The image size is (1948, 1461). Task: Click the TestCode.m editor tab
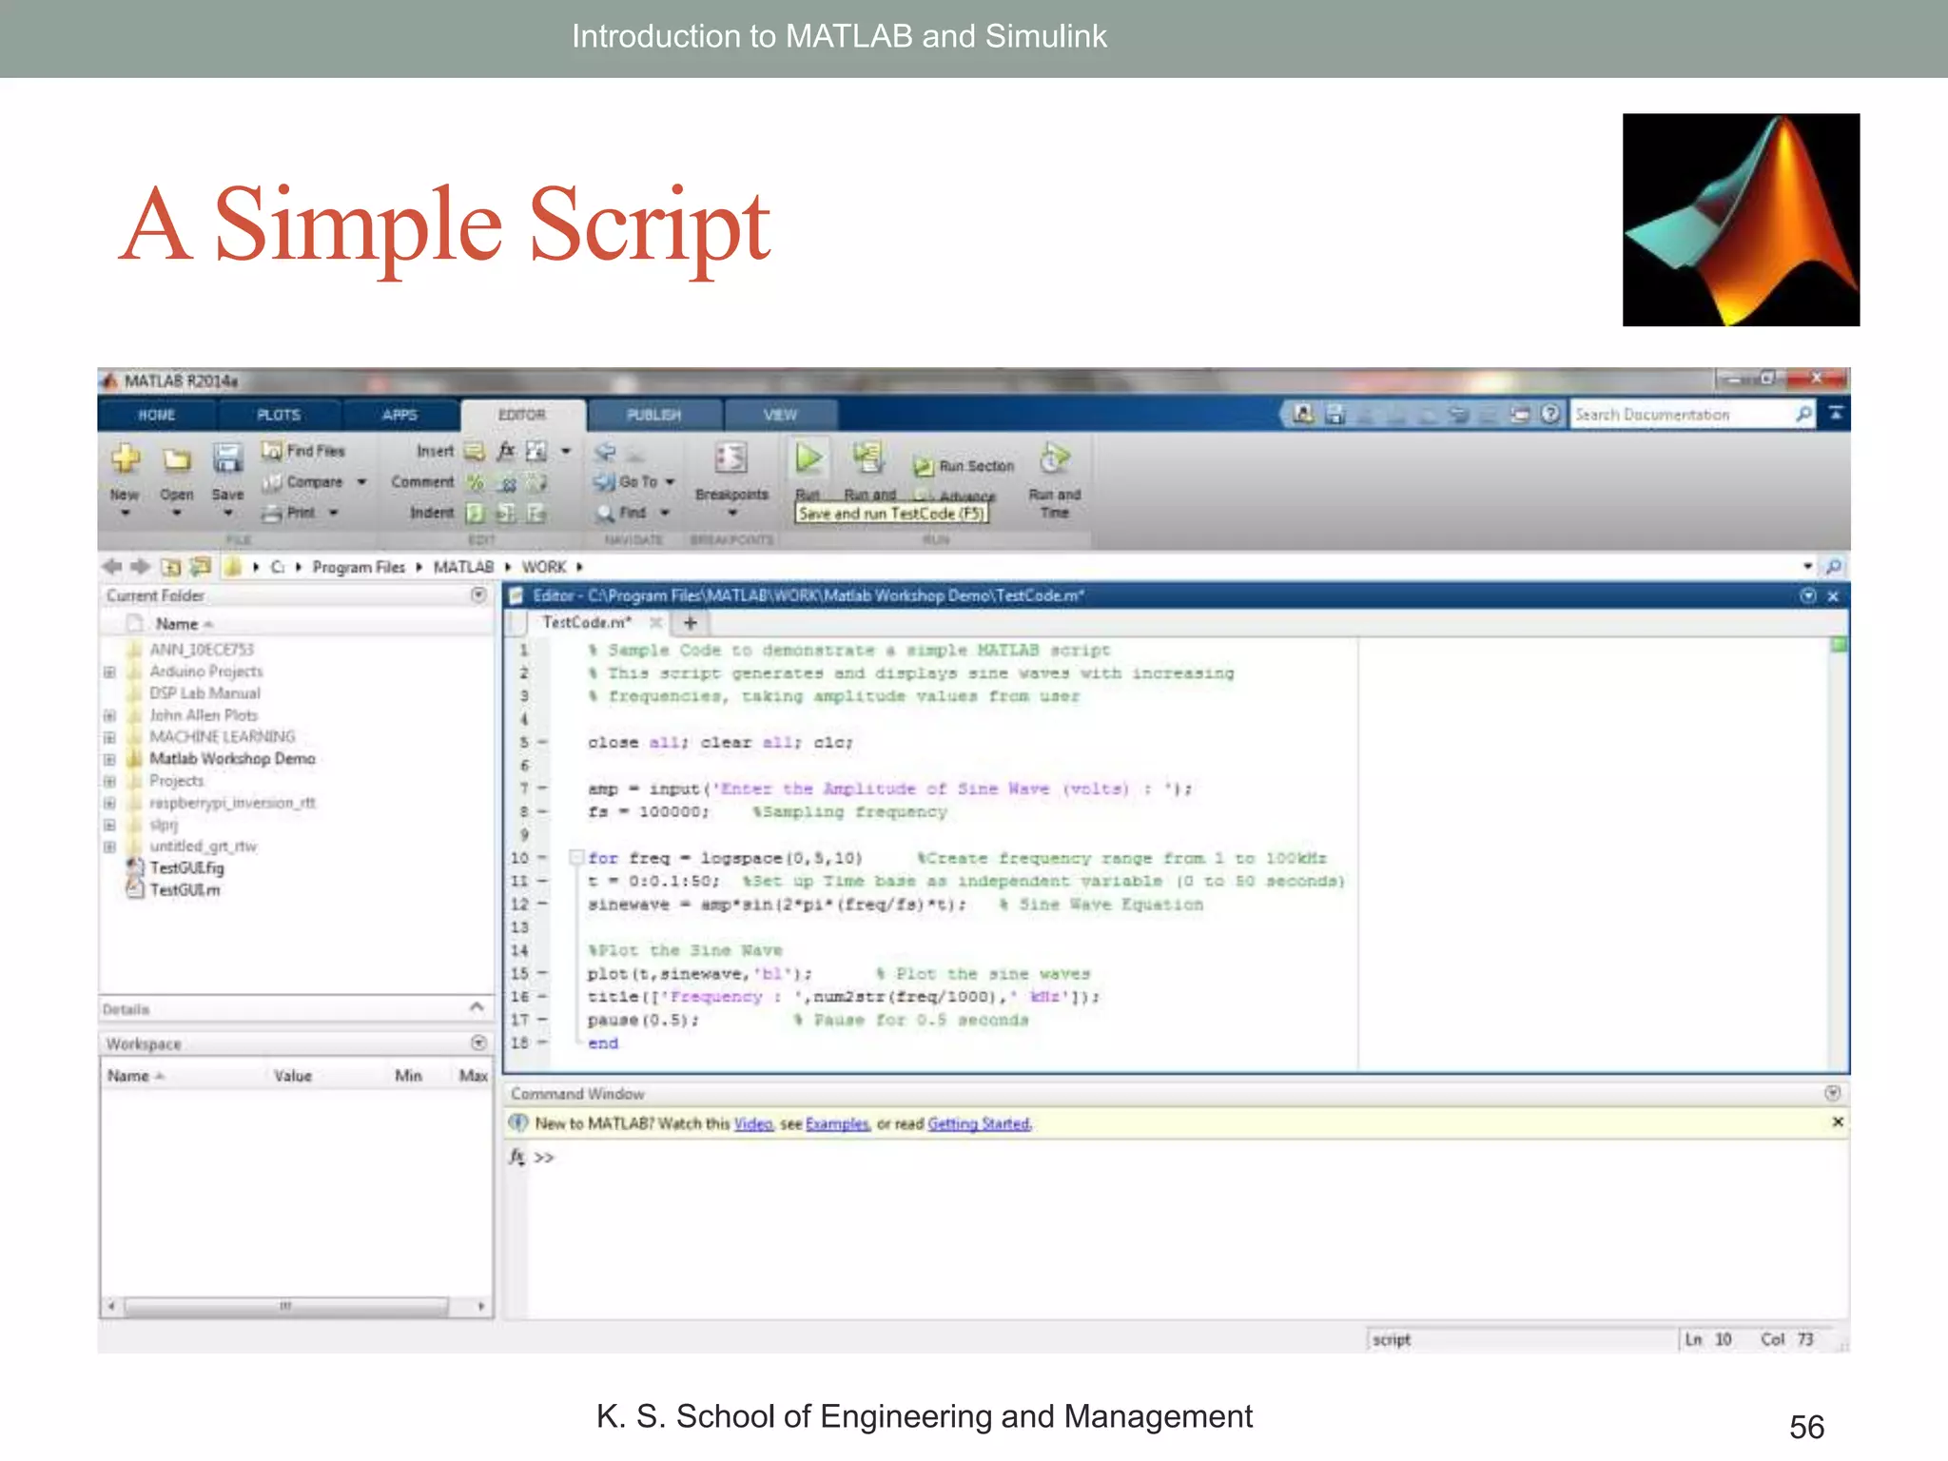(x=587, y=623)
